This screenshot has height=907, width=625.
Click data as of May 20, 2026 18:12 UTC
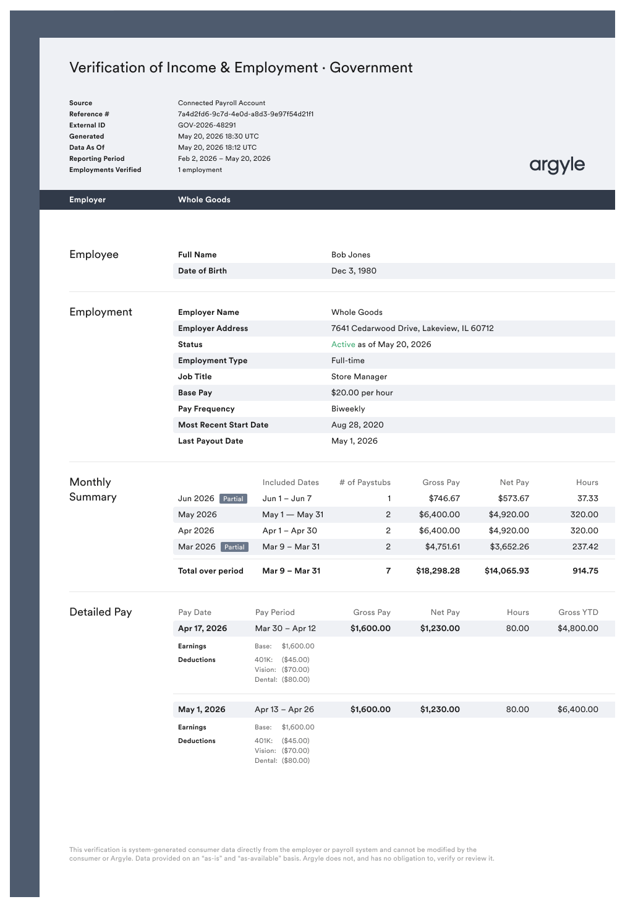pyautogui.click(x=217, y=147)
